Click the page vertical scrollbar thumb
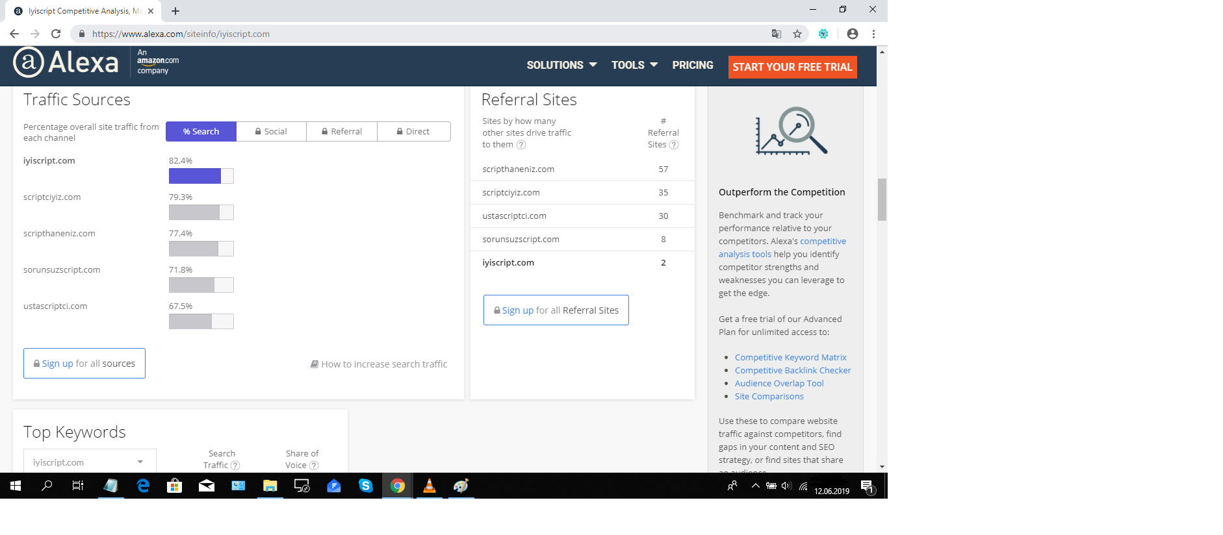The height and width of the screenshot is (535, 1223). (882, 199)
